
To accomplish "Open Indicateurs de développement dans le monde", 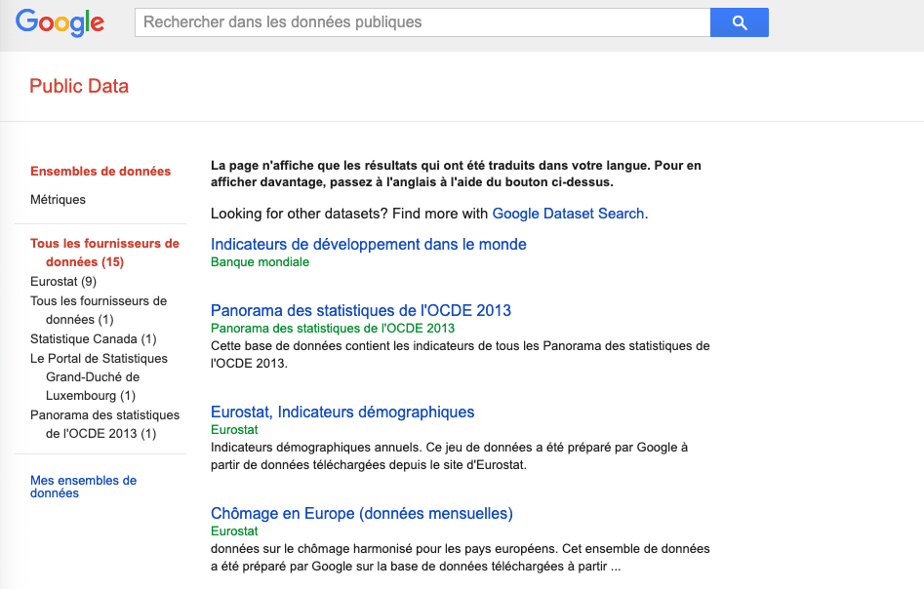I will click(x=368, y=245).
